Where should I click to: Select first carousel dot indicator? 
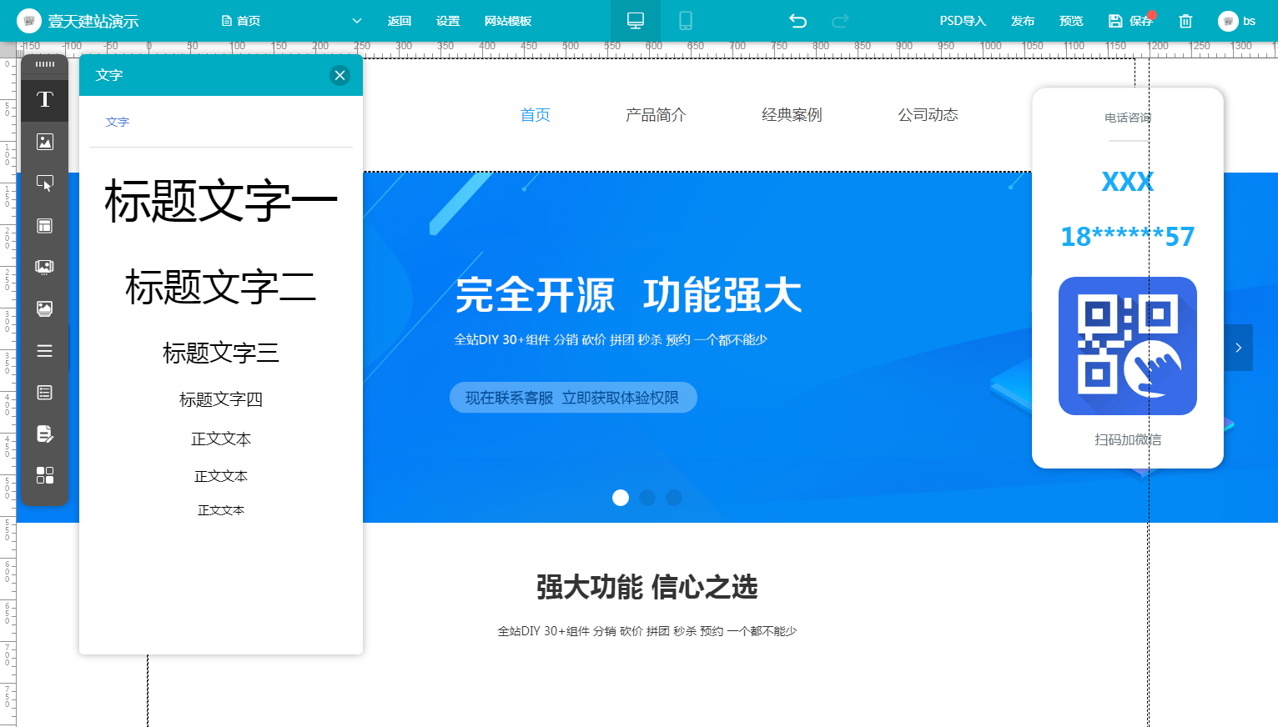[621, 498]
